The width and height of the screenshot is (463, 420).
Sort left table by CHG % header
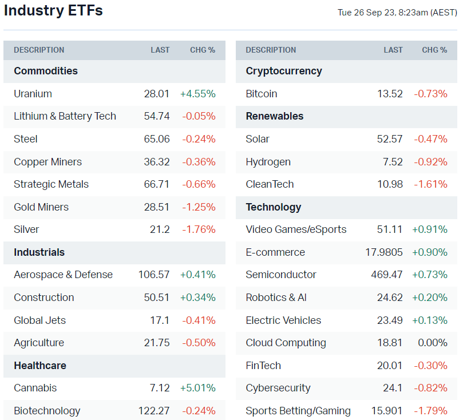pos(203,50)
